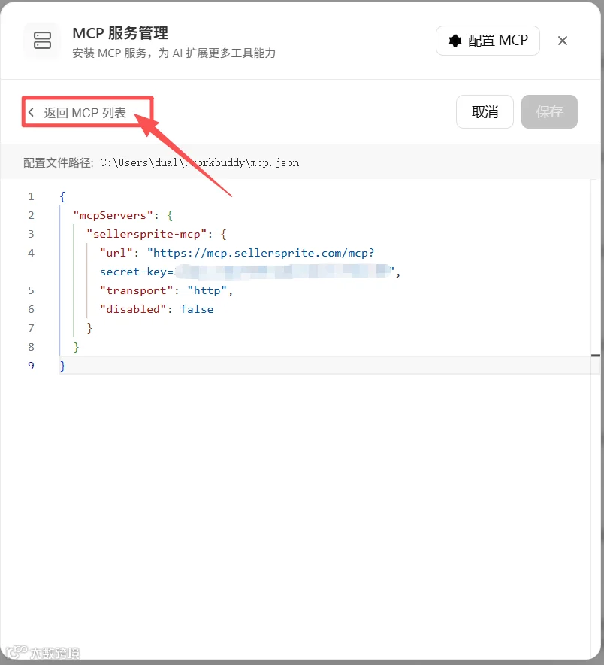Click the "sellersprite-mcp" key

[x=146, y=234]
